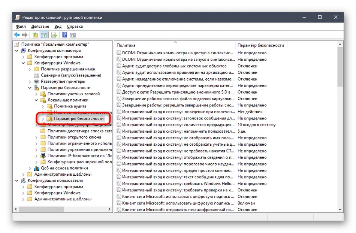Expand Политика разрешения имен node
This screenshot has width=356, height=233.
click(30, 69)
